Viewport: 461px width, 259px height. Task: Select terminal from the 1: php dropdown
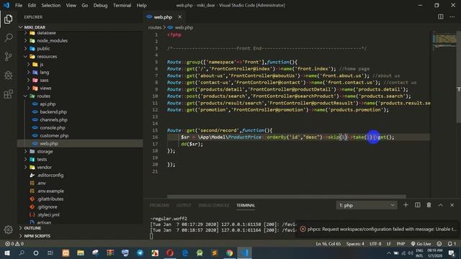[x=367, y=205]
